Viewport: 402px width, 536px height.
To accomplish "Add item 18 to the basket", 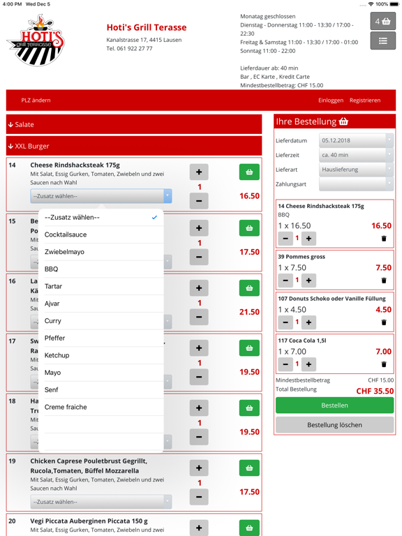I will click(249, 408).
